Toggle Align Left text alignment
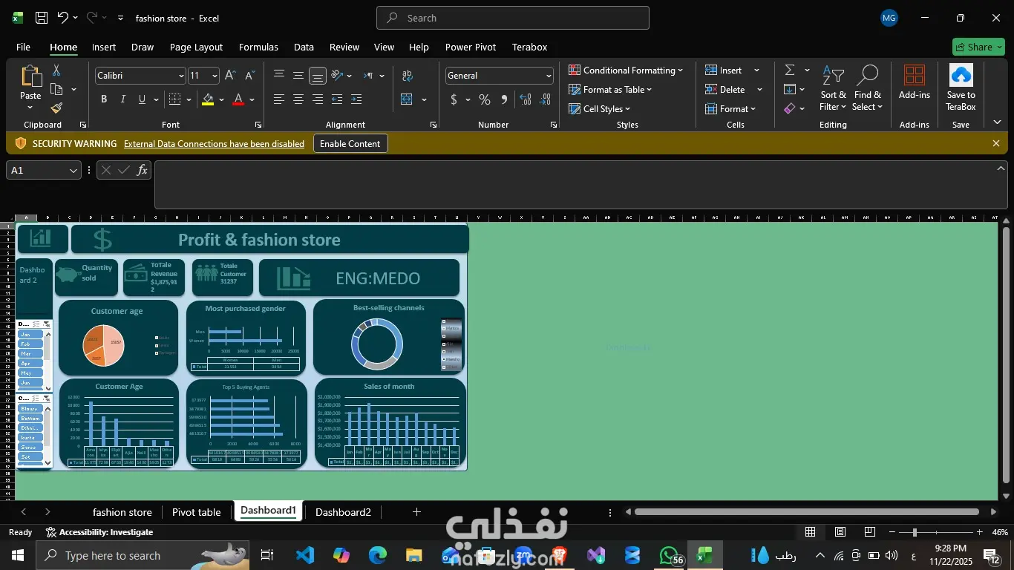 (x=279, y=99)
